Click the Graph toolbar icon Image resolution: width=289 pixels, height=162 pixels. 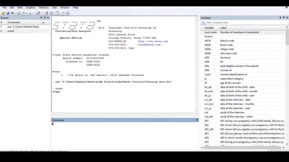30,13
